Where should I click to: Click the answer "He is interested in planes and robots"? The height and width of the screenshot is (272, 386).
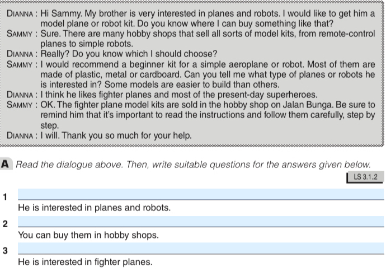[94, 208]
